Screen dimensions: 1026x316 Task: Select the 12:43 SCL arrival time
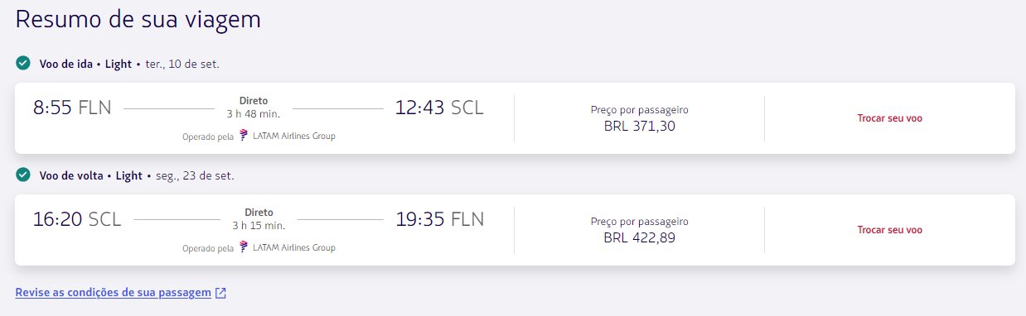pyautogui.click(x=439, y=108)
